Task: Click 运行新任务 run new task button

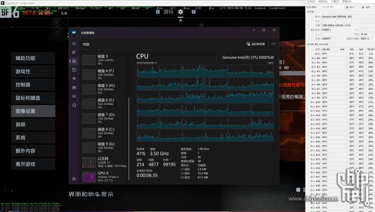Action: (256, 44)
